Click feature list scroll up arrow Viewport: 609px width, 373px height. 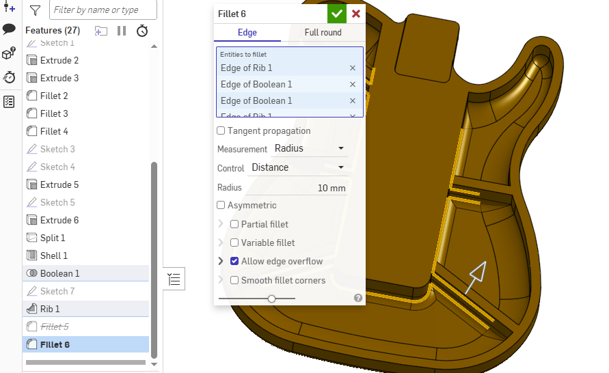click(x=154, y=46)
